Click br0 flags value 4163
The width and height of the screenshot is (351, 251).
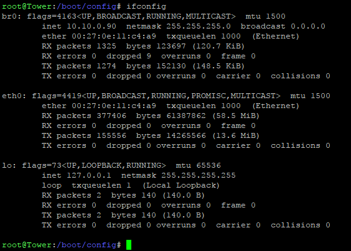click(x=67, y=16)
